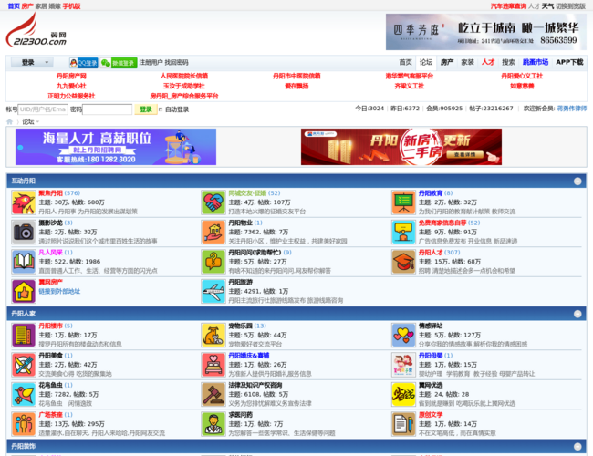Image resolution: width=593 pixels, height=456 pixels.
Task: Open the 丹阳新房二手房 red banner
Action: click(401, 147)
